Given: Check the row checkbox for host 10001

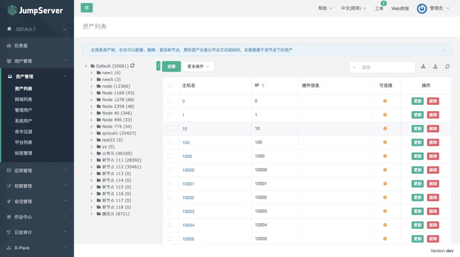Looking at the screenshot, I should point(170,184).
